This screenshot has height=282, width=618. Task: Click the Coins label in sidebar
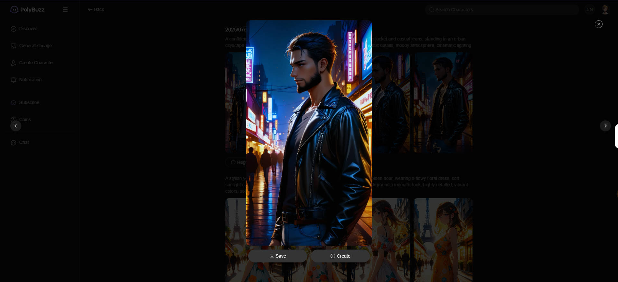click(x=25, y=119)
